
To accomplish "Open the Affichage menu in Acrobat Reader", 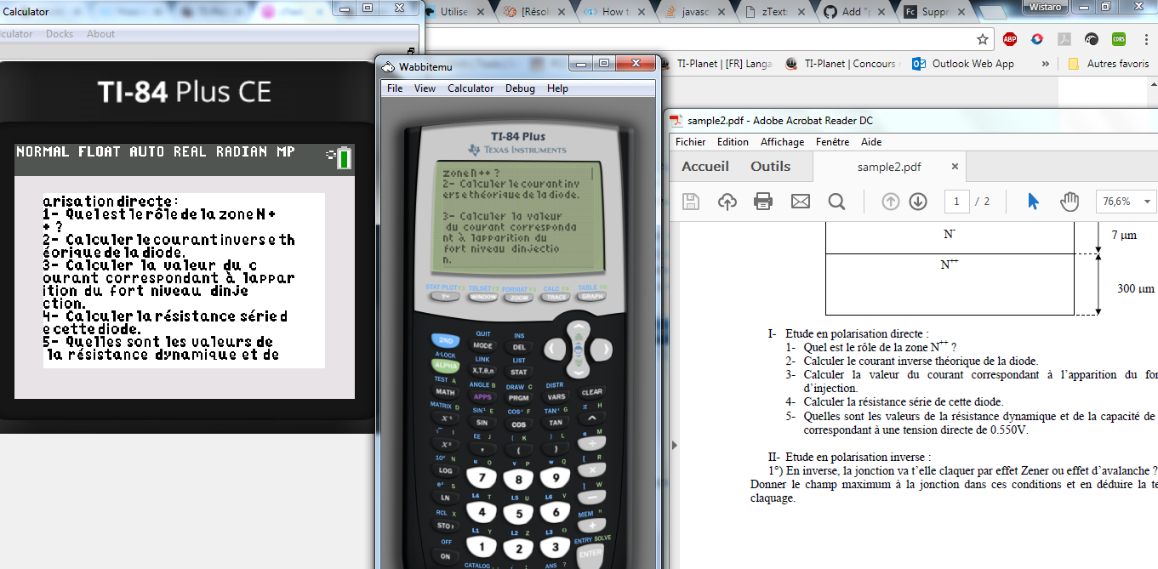I will [782, 142].
